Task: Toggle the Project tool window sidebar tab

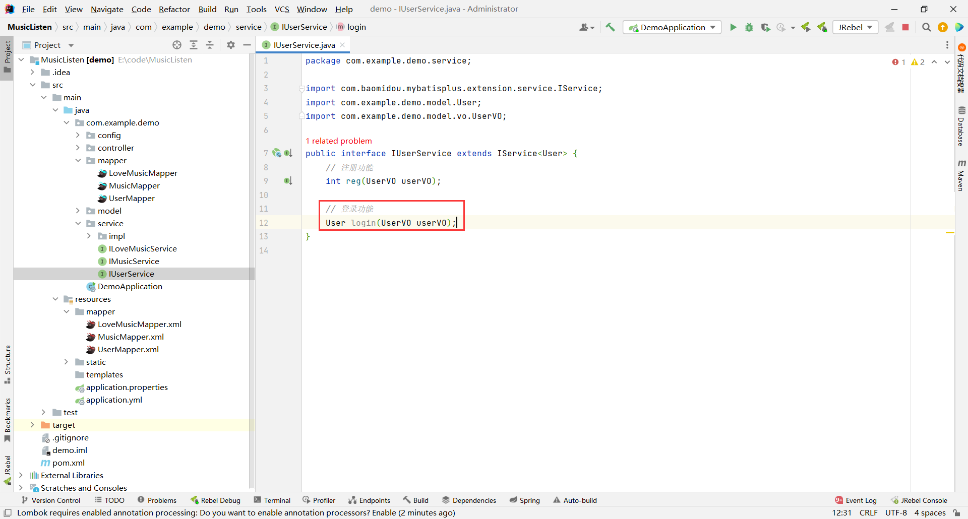Action: coord(7,55)
